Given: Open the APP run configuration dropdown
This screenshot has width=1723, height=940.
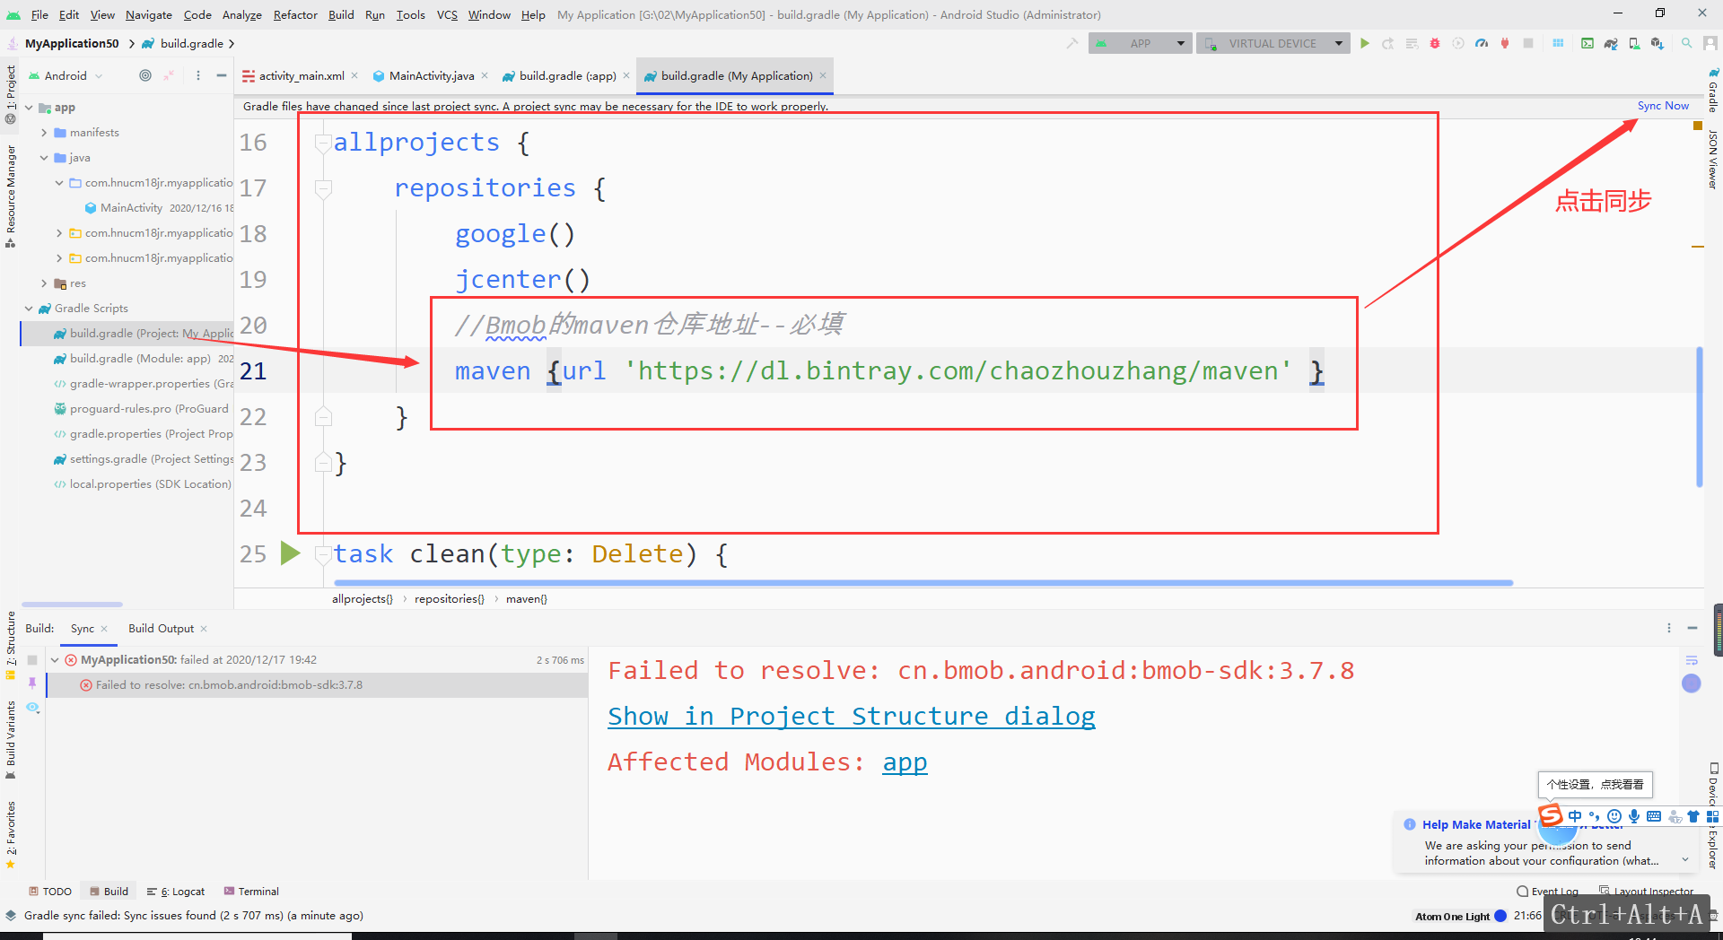Looking at the screenshot, I should (1141, 43).
